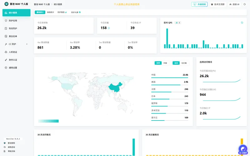
Task: Switch to the 高级统计 tab
Action: (x=51, y=12)
